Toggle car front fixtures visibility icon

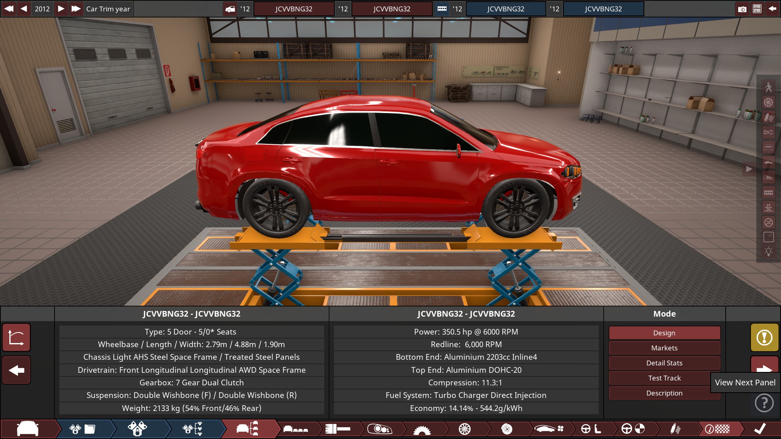(x=768, y=147)
